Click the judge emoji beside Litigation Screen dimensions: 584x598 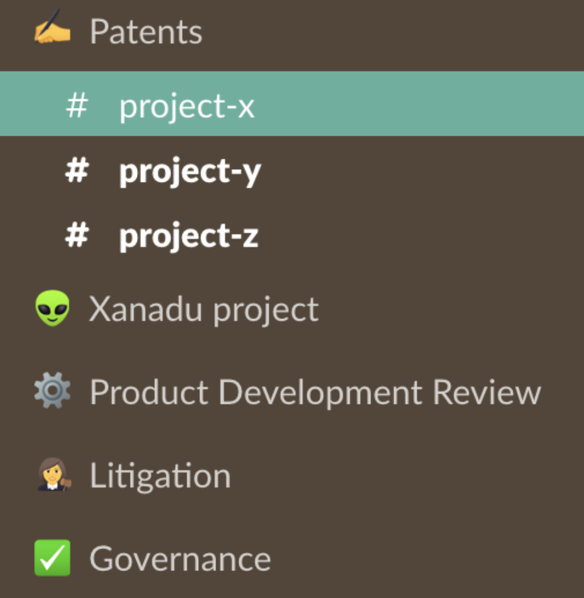click(x=54, y=474)
